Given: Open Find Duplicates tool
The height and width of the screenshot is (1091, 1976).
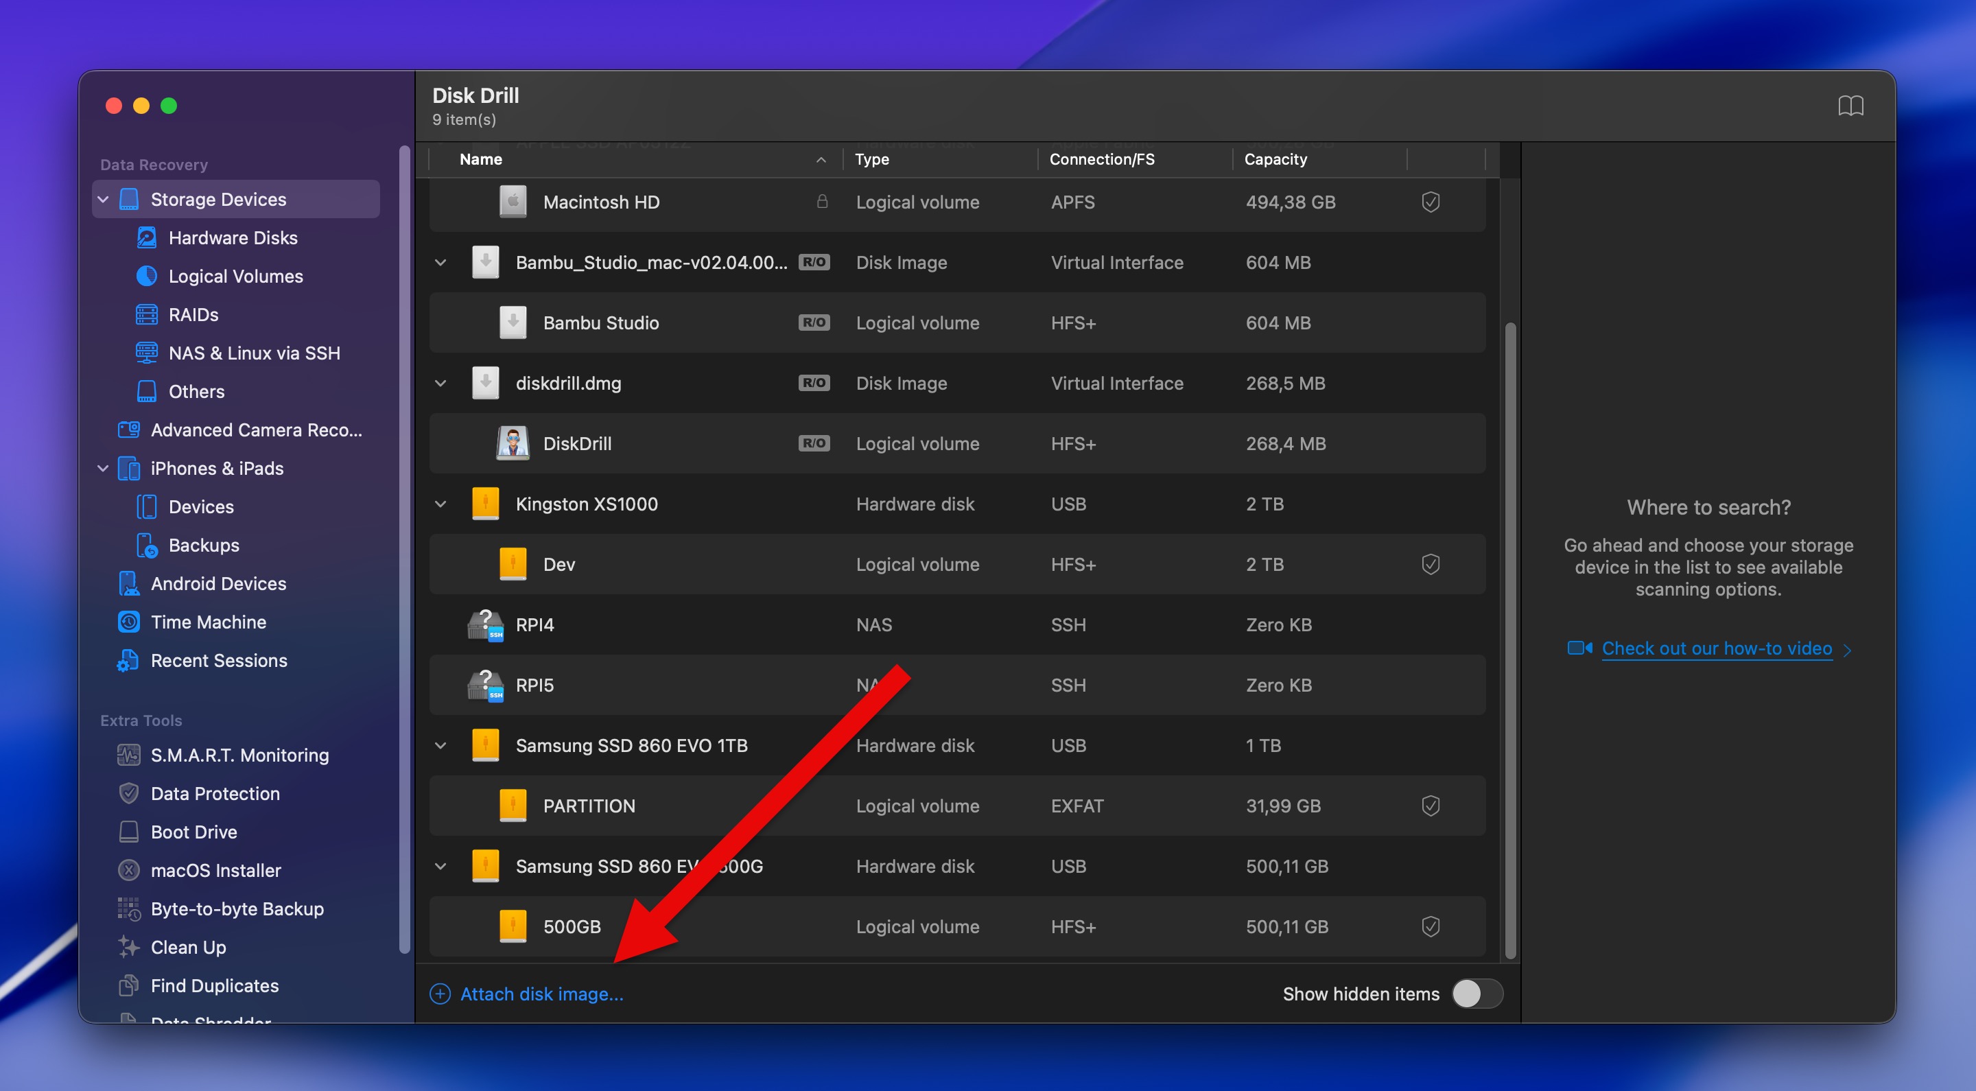Looking at the screenshot, I should [x=215, y=985].
